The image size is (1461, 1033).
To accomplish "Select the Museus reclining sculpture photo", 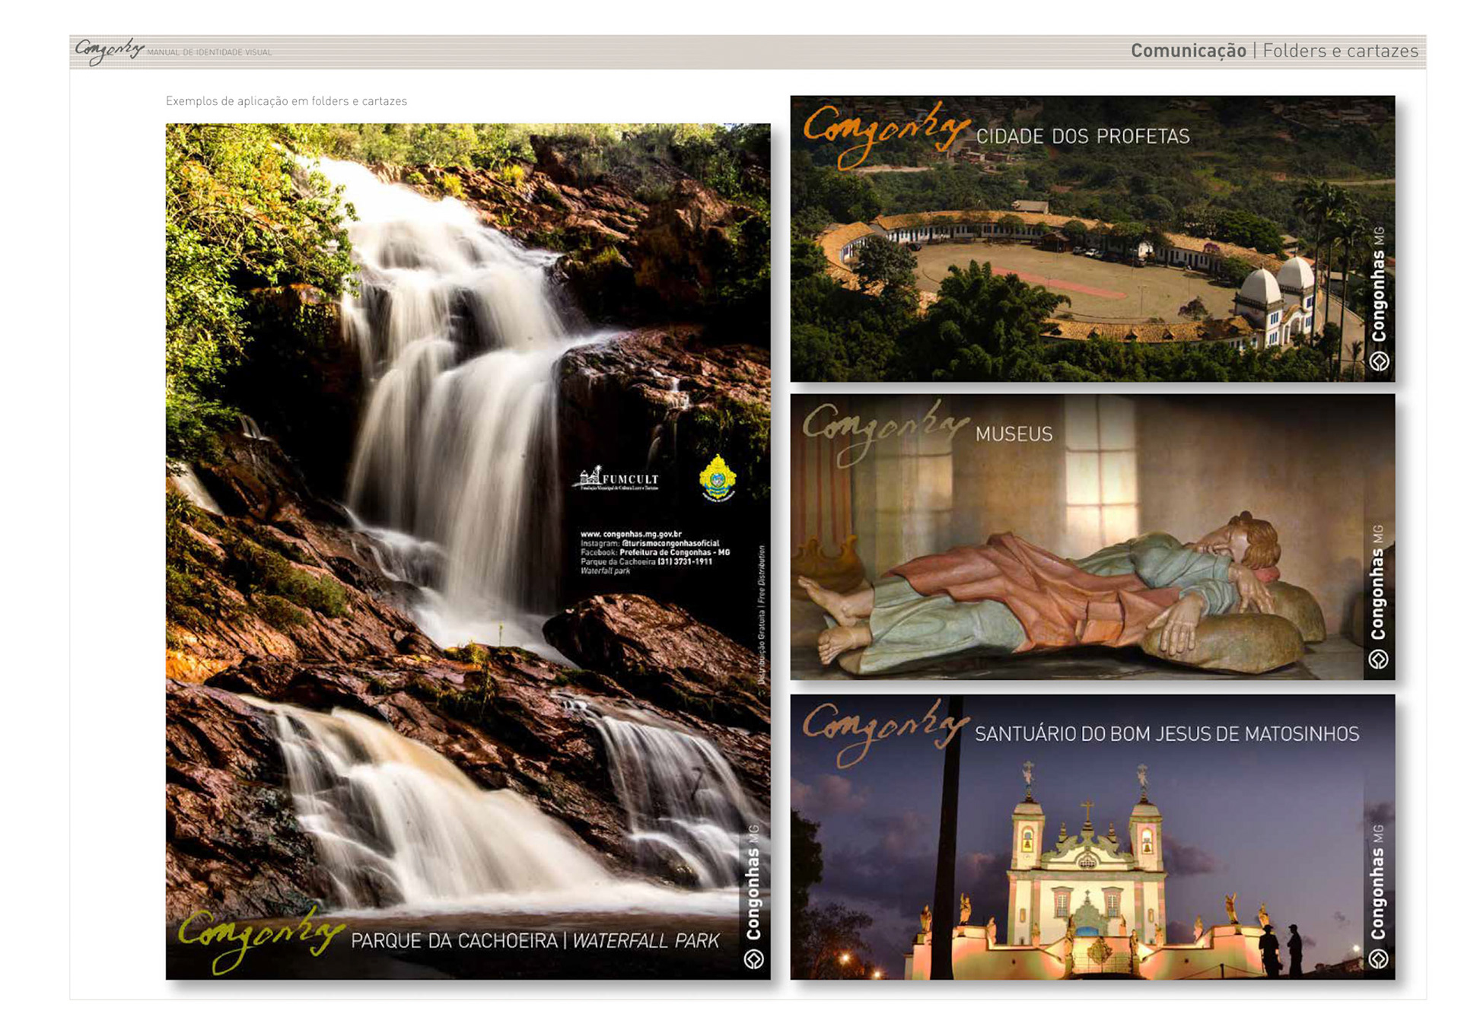I will point(1093,537).
